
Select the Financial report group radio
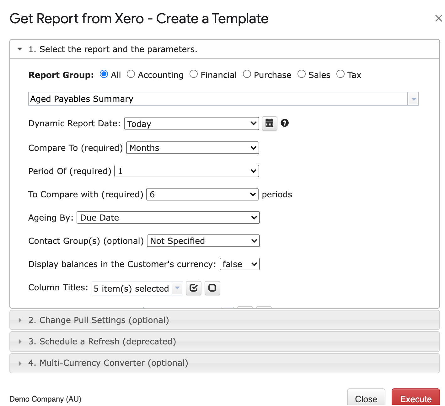194,74
